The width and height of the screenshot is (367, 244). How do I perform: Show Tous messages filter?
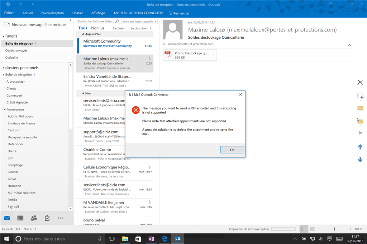pyautogui.click(x=83, y=28)
